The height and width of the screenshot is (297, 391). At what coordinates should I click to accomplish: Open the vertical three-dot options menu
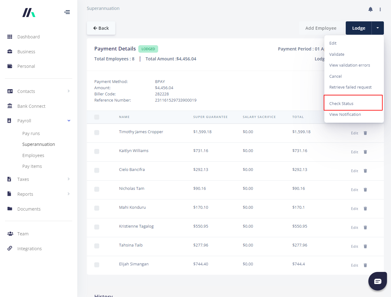tap(380, 10)
